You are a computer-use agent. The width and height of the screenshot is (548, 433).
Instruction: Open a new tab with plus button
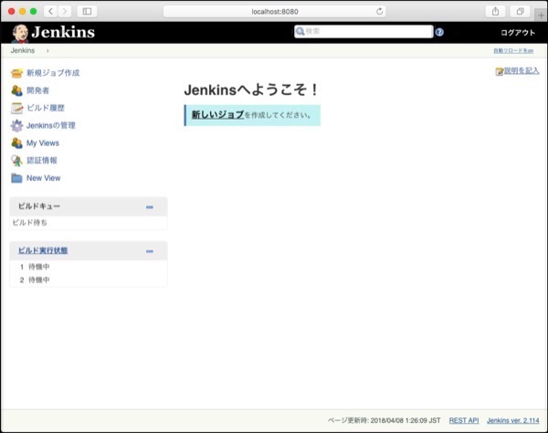tap(541, 15)
